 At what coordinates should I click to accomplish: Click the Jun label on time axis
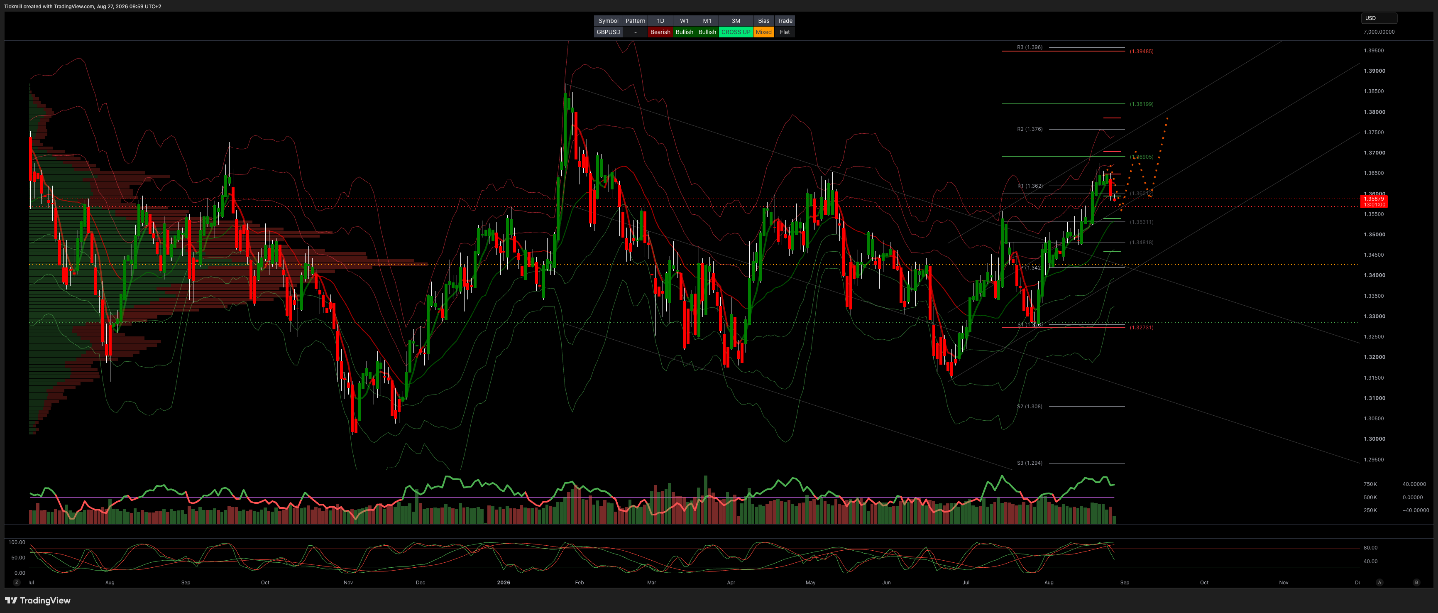tap(886, 582)
